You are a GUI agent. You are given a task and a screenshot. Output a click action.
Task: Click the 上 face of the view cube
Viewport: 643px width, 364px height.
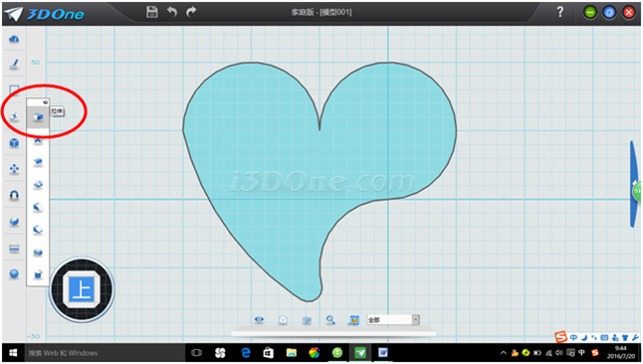[x=82, y=289]
